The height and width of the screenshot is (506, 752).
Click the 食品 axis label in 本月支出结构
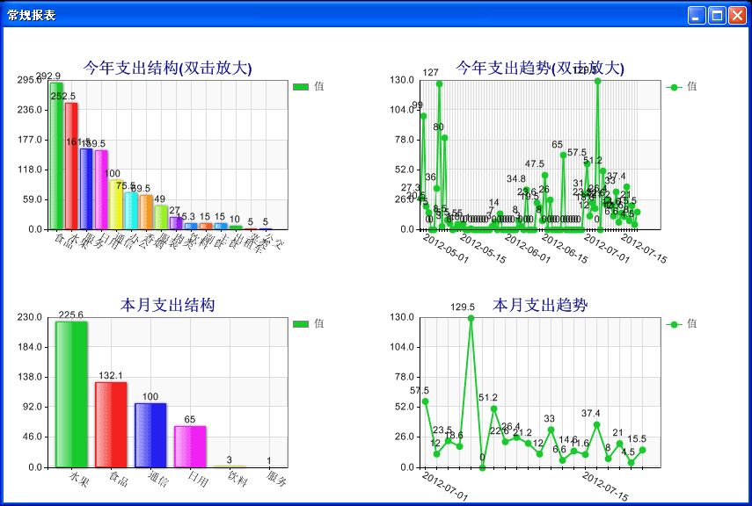coord(119,479)
